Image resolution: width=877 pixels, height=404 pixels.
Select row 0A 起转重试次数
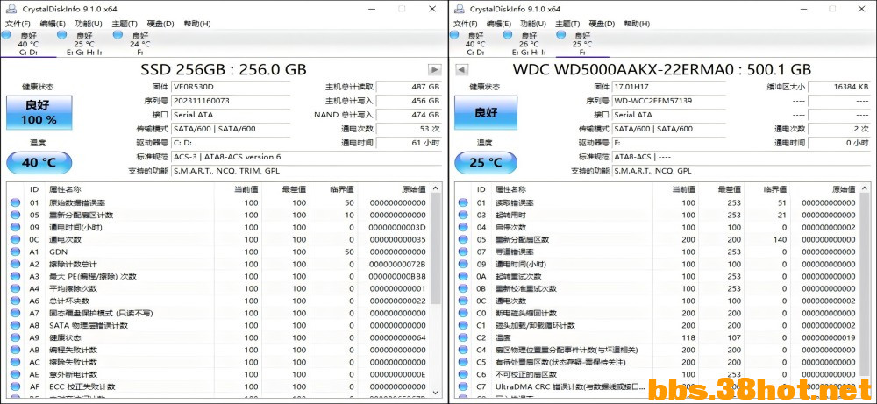657,276
